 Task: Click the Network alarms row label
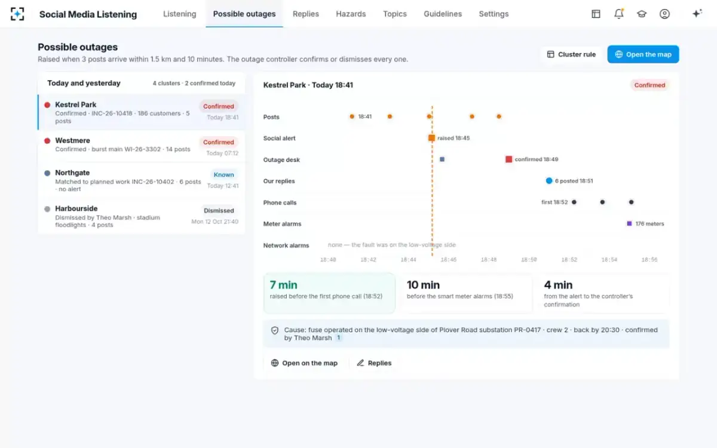click(x=286, y=246)
